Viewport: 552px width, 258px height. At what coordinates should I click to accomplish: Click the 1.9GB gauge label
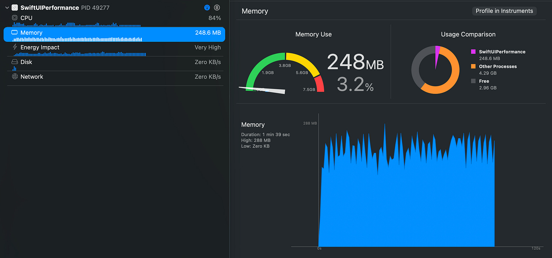pyautogui.click(x=268, y=73)
